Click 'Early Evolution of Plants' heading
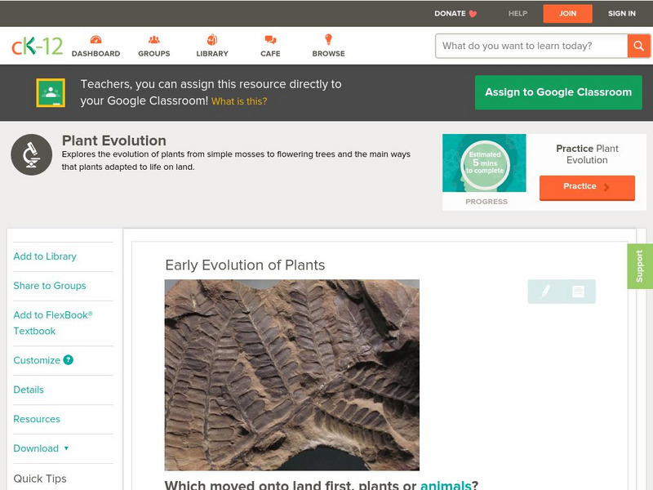653x490 pixels. (245, 265)
